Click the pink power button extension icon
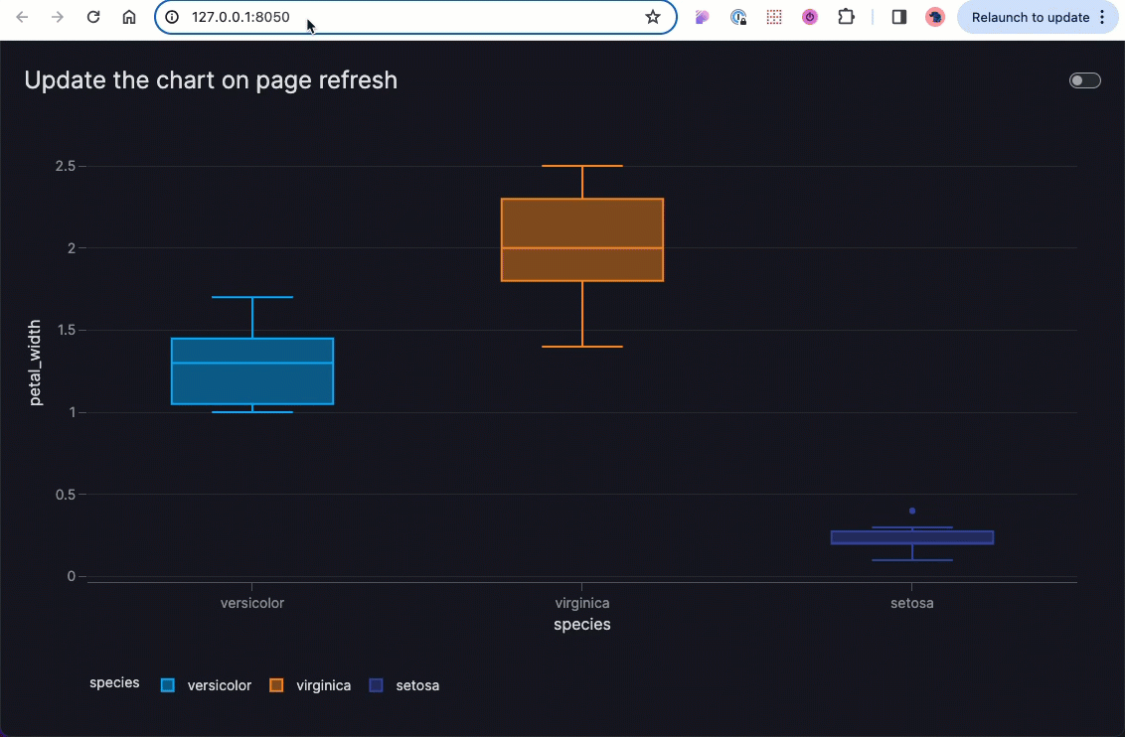The height and width of the screenshot is (737, 1125). (x=810, y=17)
